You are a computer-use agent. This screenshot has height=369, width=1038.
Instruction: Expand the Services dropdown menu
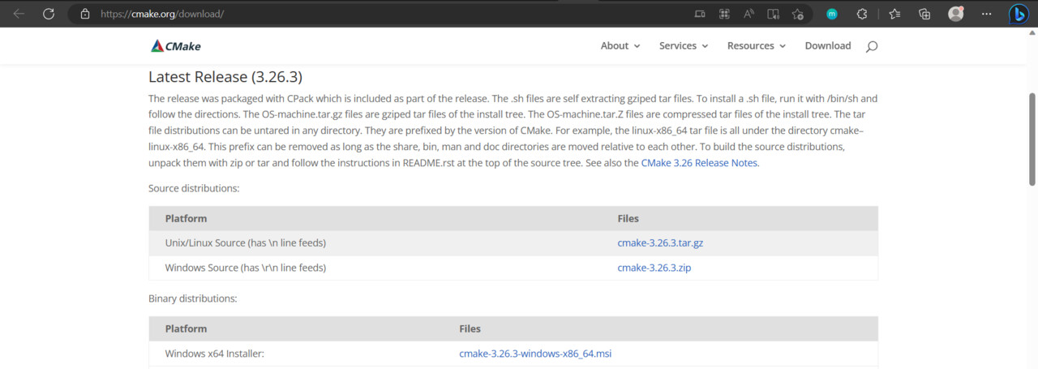[x=684, y=45]
